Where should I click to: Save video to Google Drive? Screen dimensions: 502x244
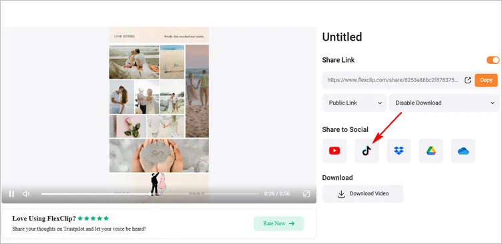[x=431, y=151]
